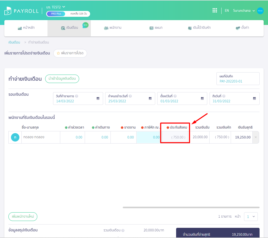Click the help icon beside รวมเงินเดือน

tap(123, 230)
